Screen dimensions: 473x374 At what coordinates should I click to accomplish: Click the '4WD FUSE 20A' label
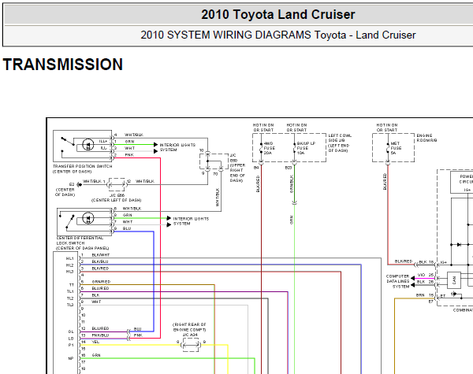click(269, 148)
